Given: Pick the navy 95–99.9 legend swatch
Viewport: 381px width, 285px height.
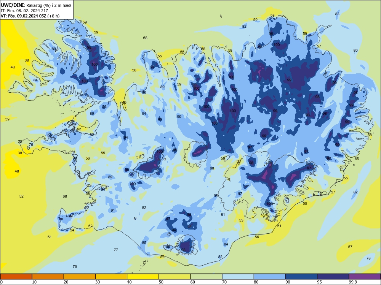Looking at the screenshot, I should click(x=333, y=277).
